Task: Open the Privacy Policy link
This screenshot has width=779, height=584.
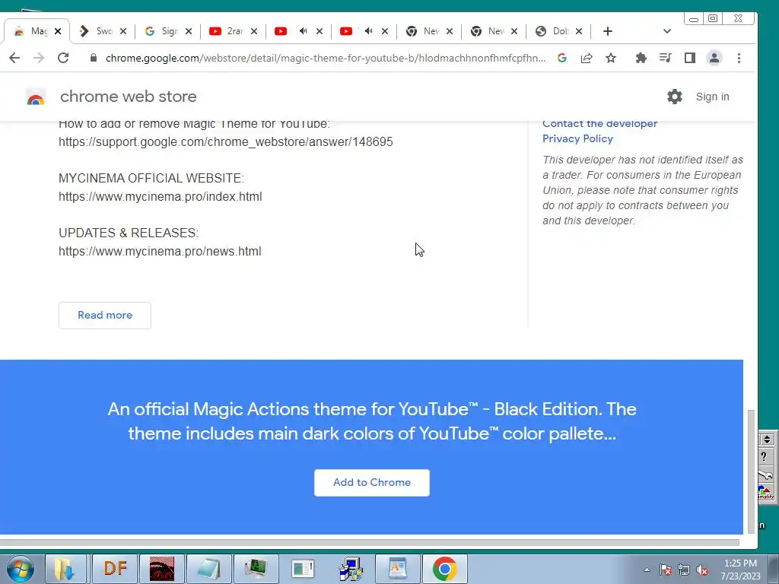Action: pos(577,138)
